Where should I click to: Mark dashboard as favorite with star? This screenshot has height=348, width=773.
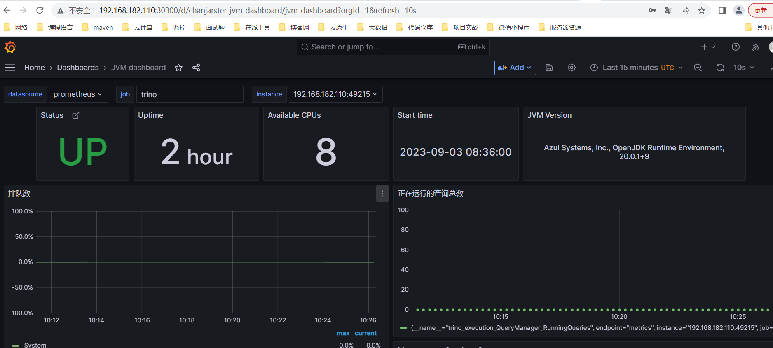178,68
